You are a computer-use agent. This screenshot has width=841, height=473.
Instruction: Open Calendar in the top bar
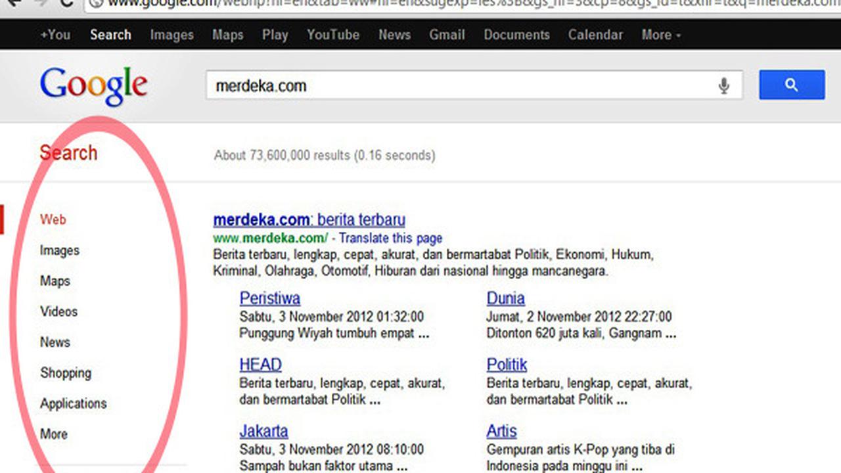(x=595, y=35)
